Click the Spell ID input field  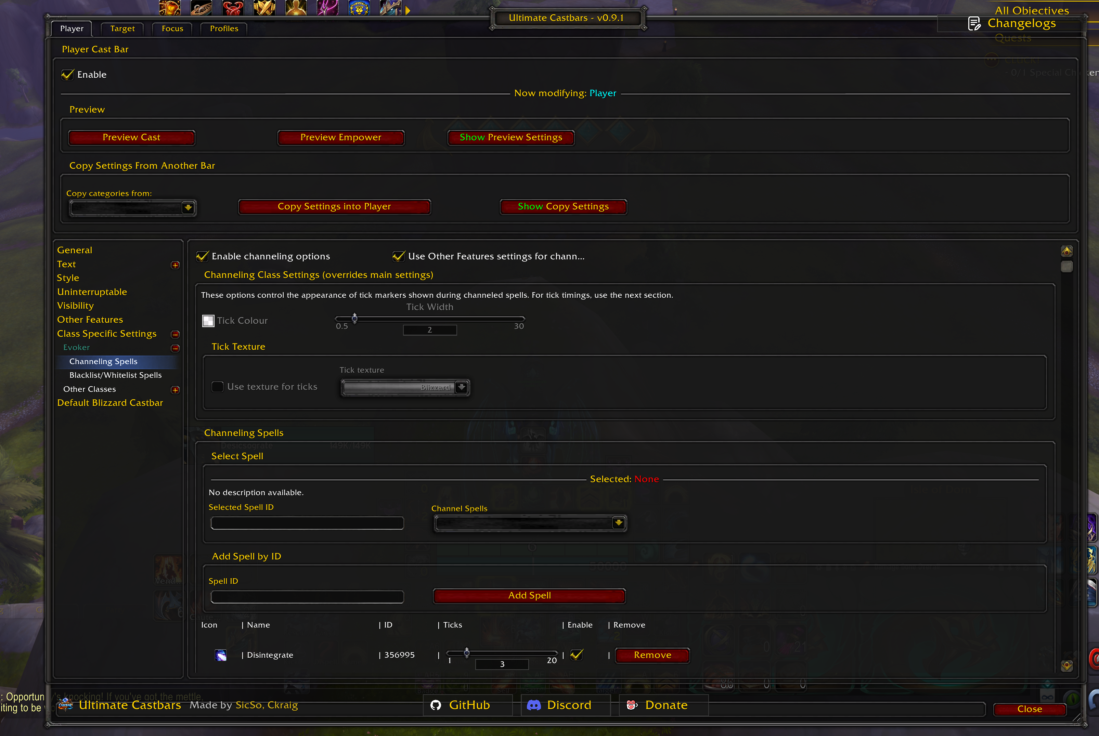point(307,597)
